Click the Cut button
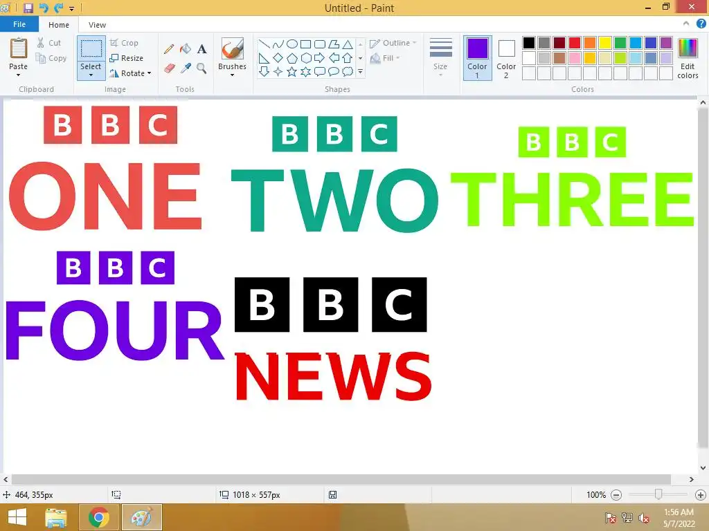 pos(49,43)
